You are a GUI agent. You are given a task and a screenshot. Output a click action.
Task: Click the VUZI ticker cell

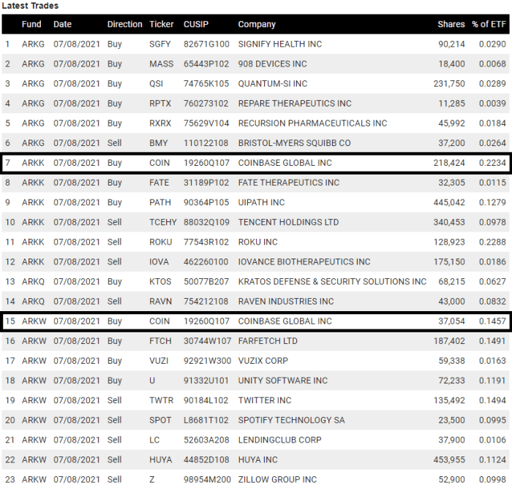pyautogui.click(x=159, y=361)
